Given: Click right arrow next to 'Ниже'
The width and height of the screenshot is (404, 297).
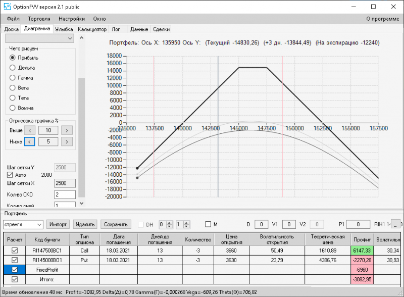Looking at the screenshot, I should pyautogui.click(x=66, y=142).
